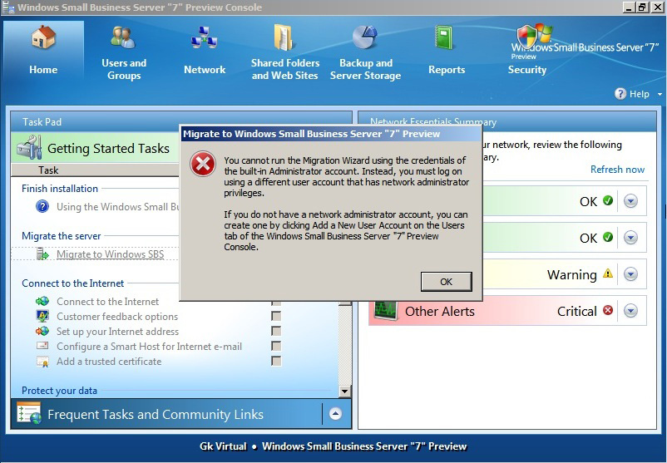667x463 pixels.
Task: Open the Migrate to Windows SBS link
Action: pos(110,254)
